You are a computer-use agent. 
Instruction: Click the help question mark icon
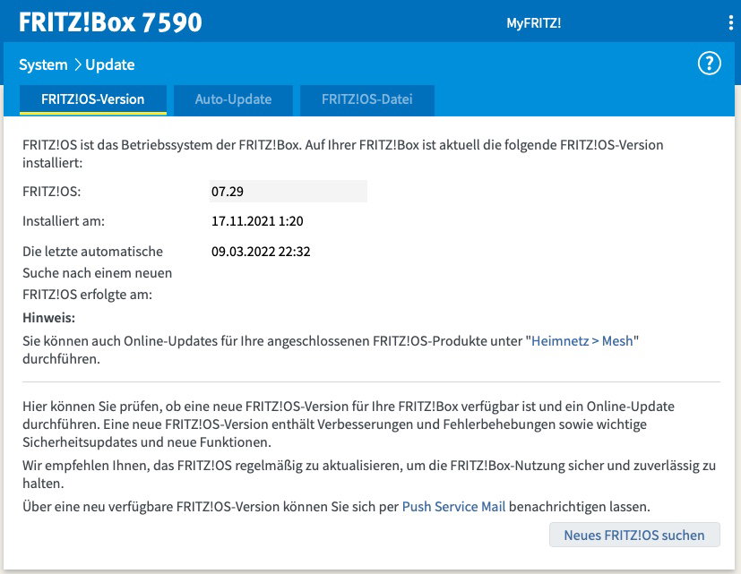point(709,64)
